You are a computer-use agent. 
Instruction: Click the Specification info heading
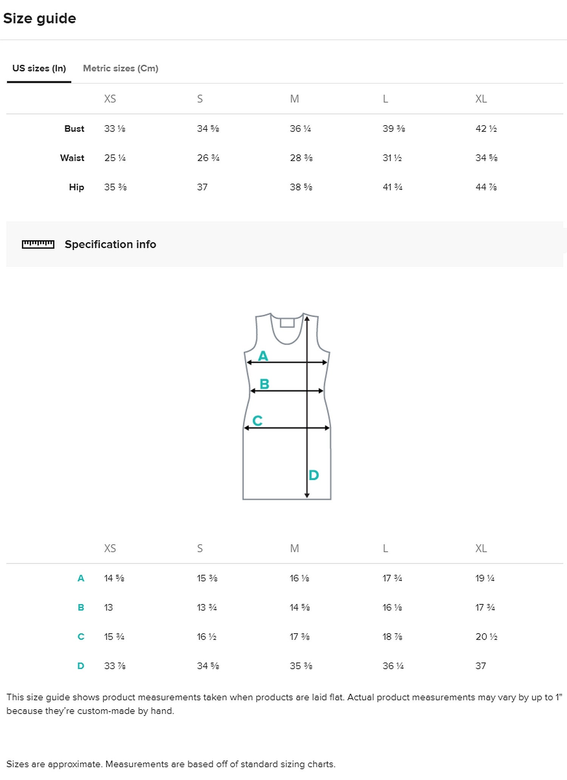[110, 244]
